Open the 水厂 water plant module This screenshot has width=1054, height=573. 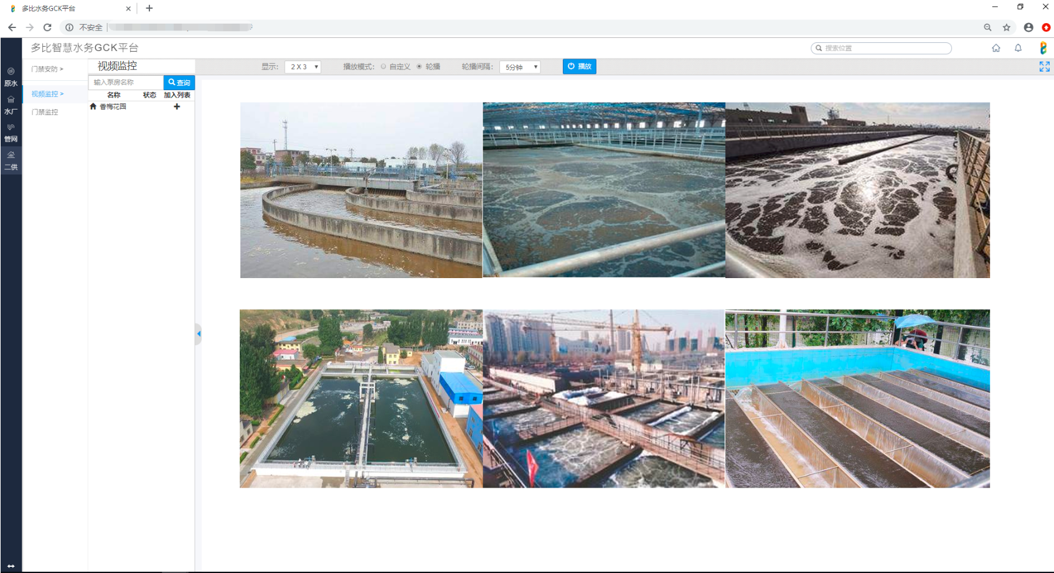[11, 105]
